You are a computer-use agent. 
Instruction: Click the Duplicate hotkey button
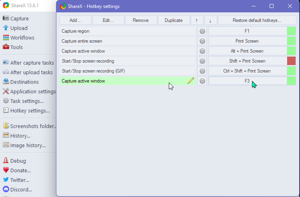coord(174,20)
